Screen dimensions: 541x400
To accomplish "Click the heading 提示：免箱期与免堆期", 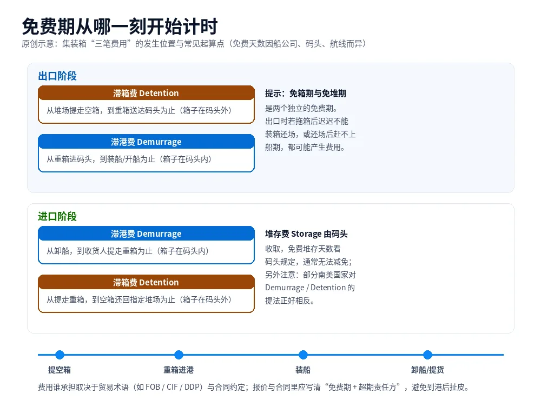I will coord(306,94).
